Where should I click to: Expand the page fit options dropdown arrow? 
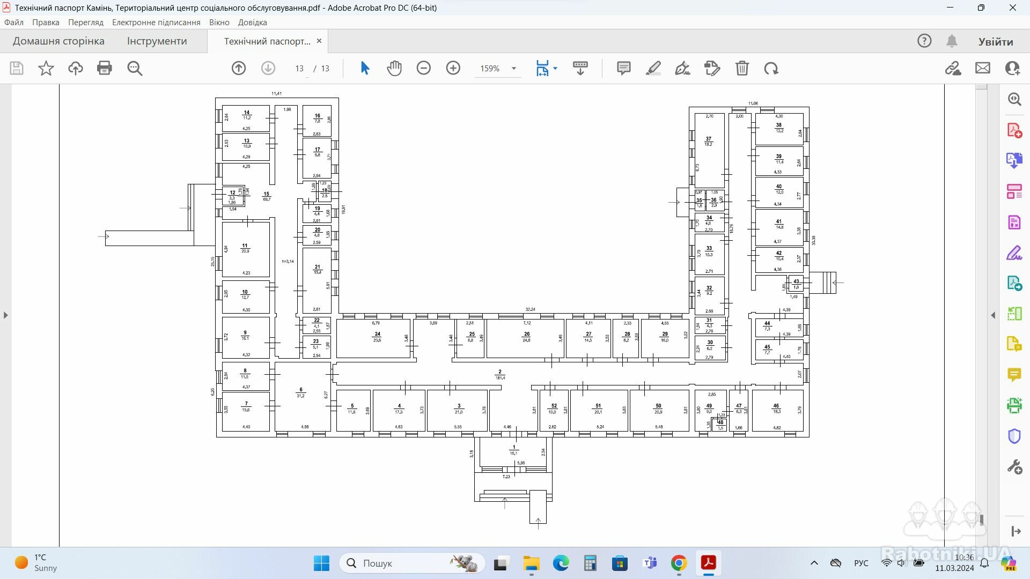pyautogui.click(x=555, y=68)
